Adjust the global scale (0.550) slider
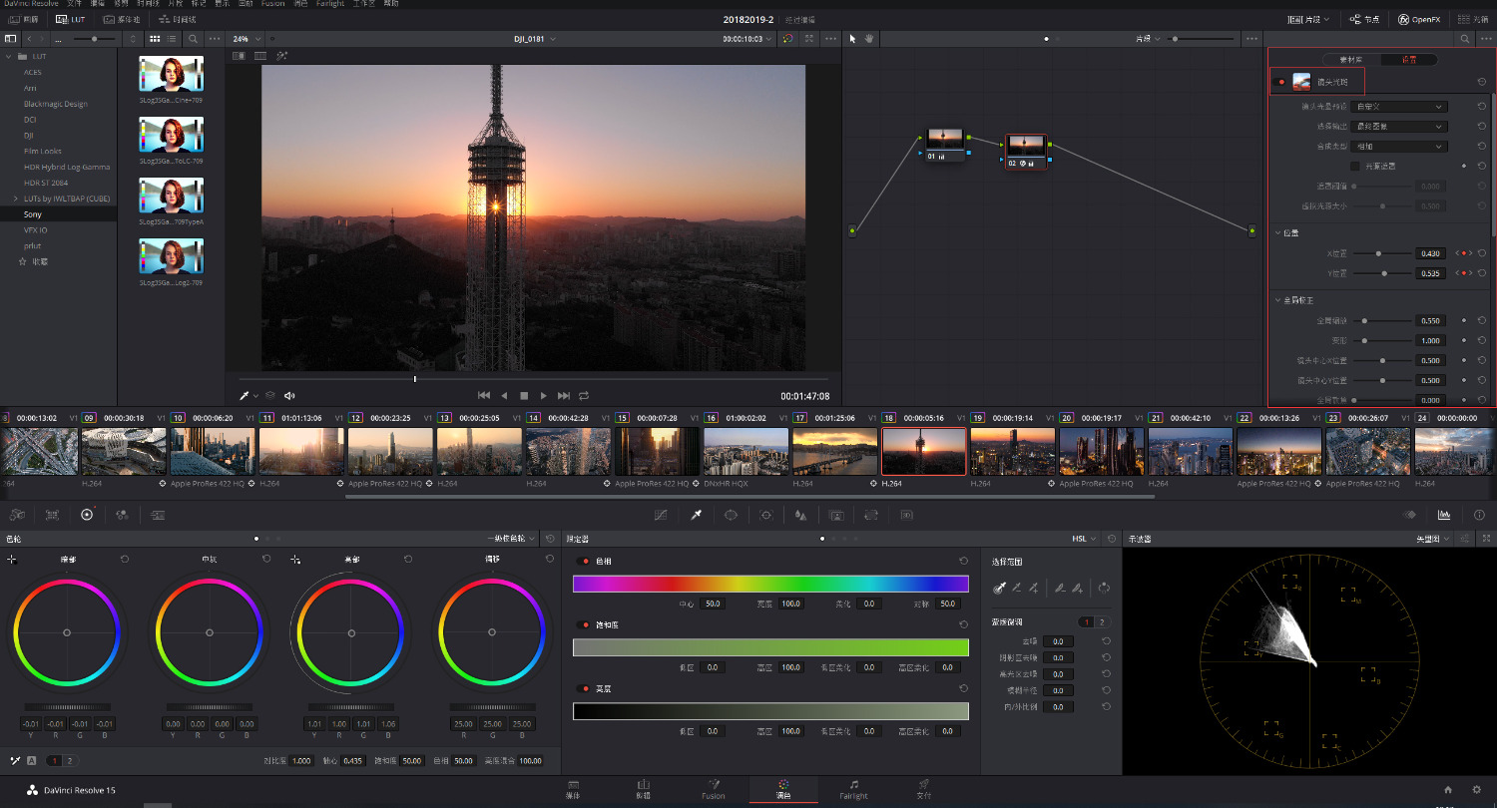 coord(1381,320)
